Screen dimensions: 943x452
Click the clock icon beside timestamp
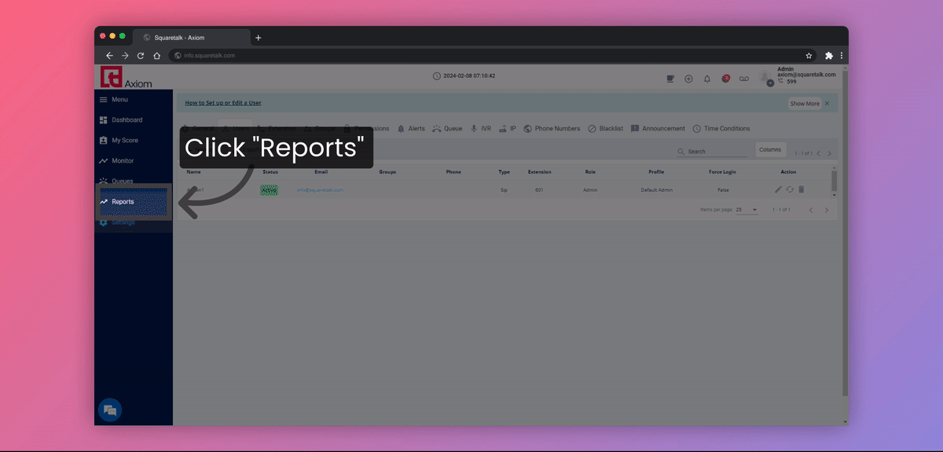point(437,76)
